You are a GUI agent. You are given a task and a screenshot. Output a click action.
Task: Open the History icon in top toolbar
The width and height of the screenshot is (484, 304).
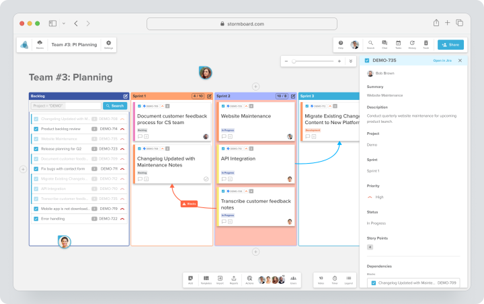tap(412, 45)
